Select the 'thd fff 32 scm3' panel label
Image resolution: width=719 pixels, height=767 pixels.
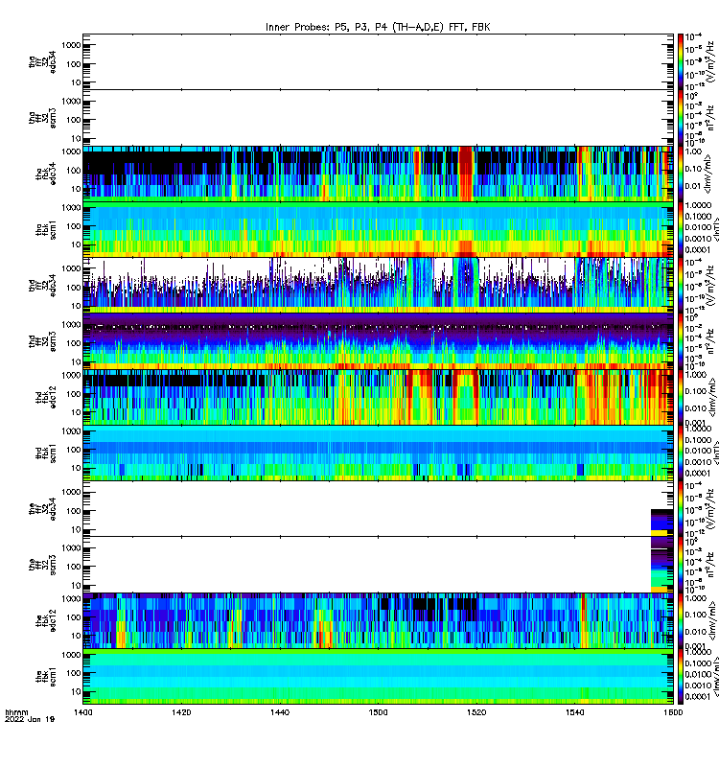click(x=42, y=341)
